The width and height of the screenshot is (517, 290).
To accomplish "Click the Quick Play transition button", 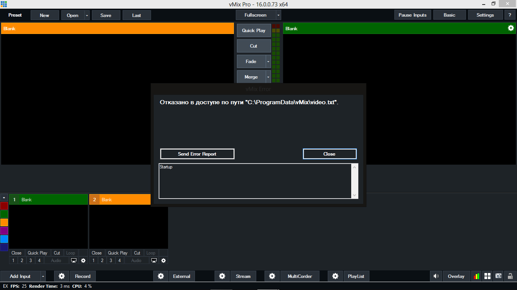I will coord(254,30).
